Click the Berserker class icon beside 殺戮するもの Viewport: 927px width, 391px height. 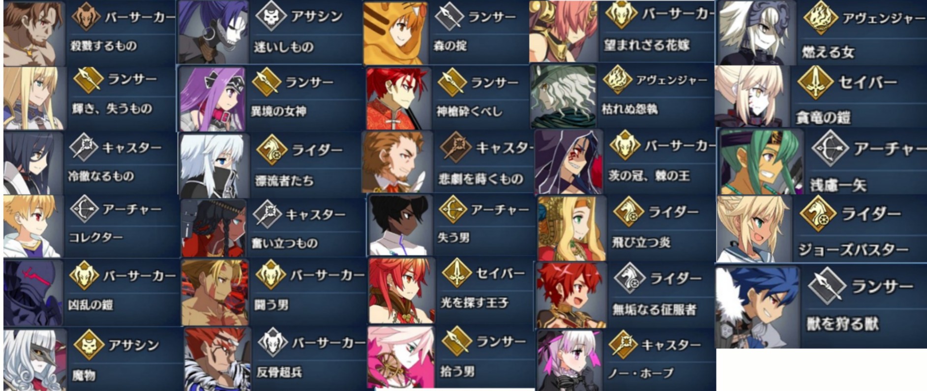tap(86, 16)
